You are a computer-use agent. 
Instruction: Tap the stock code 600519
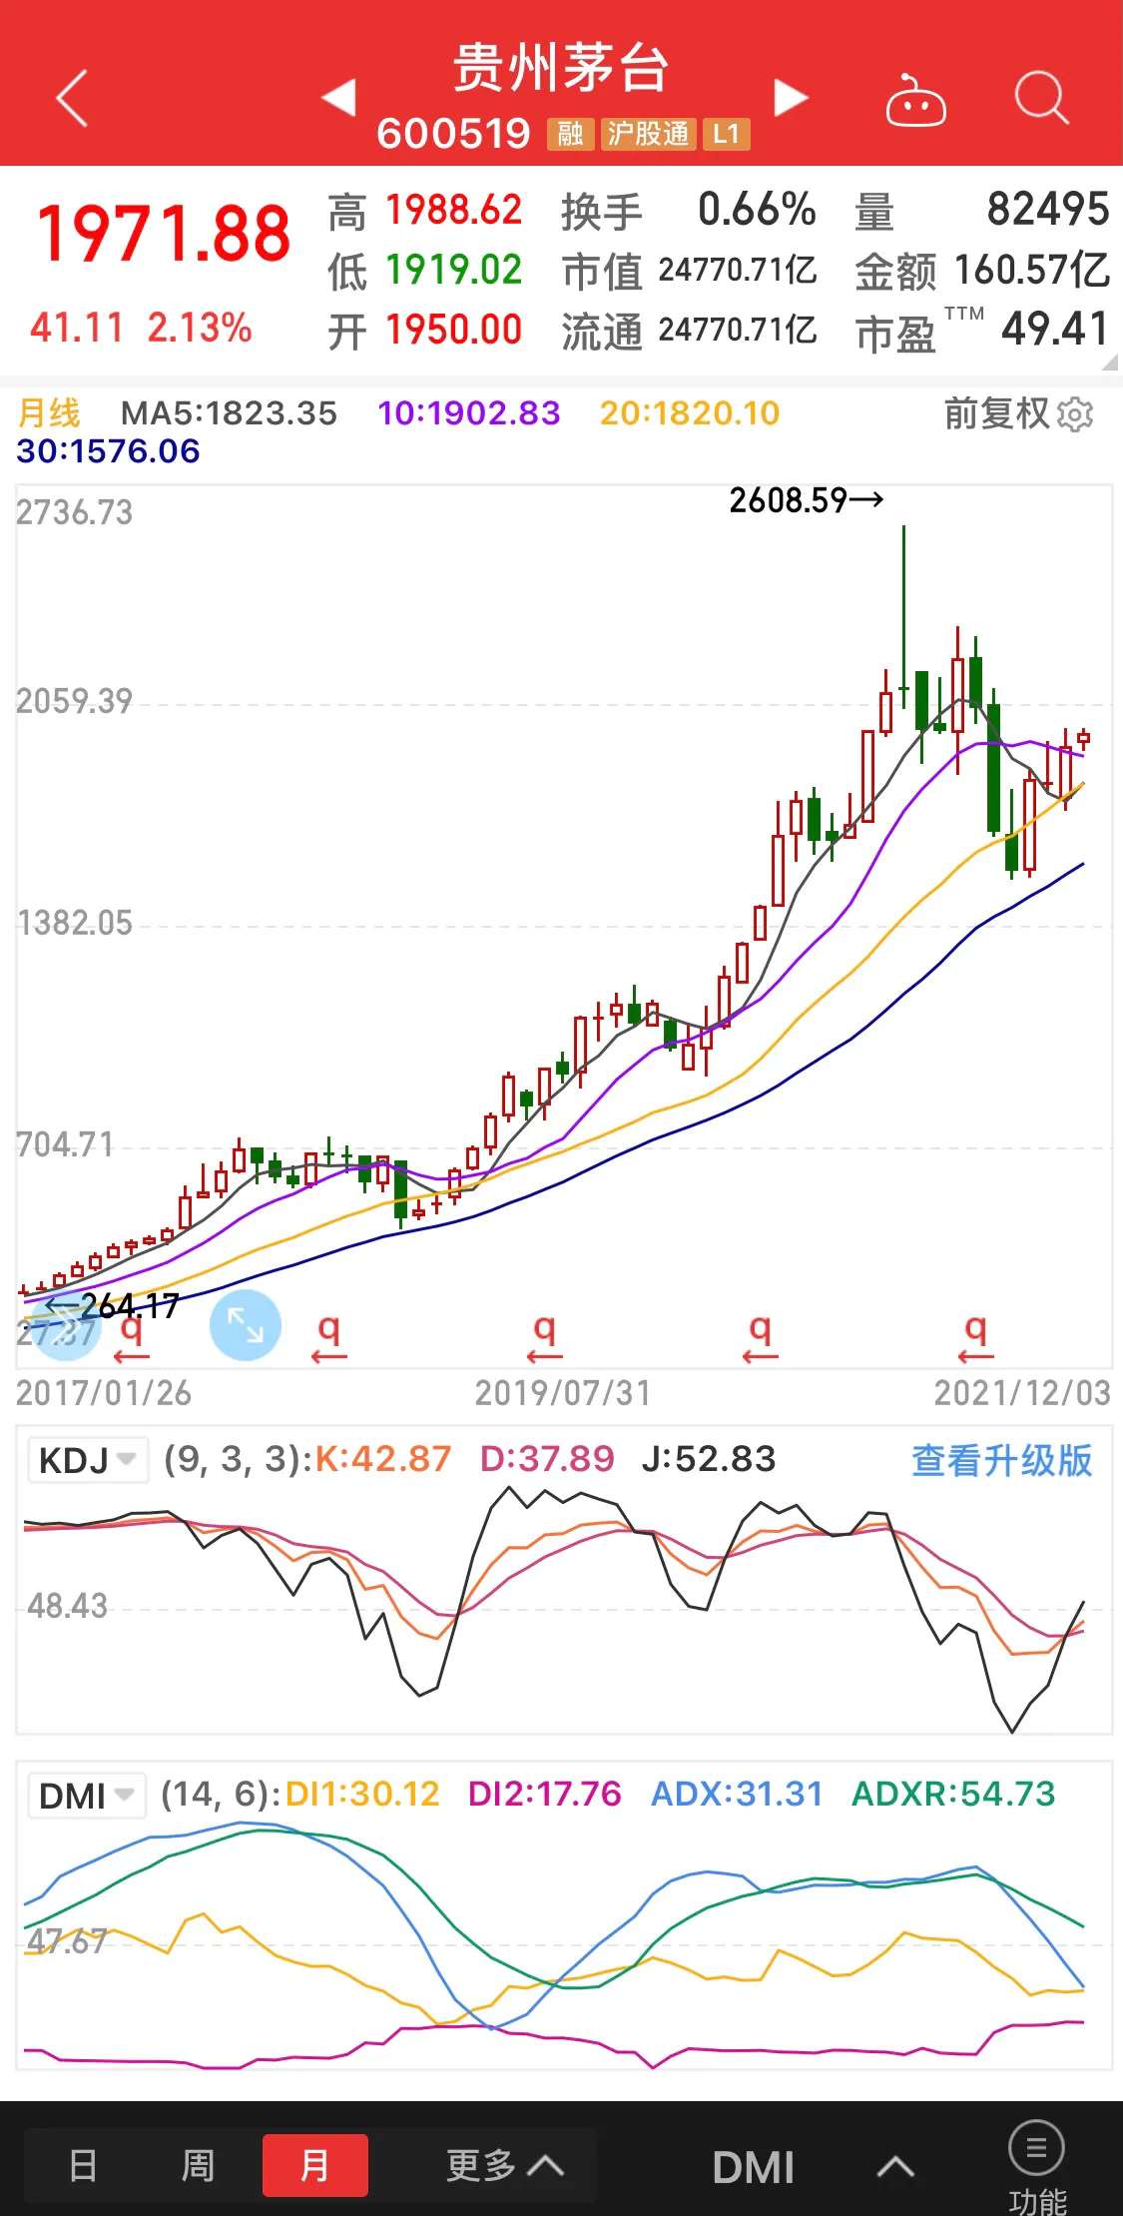[x=454, y=134]
